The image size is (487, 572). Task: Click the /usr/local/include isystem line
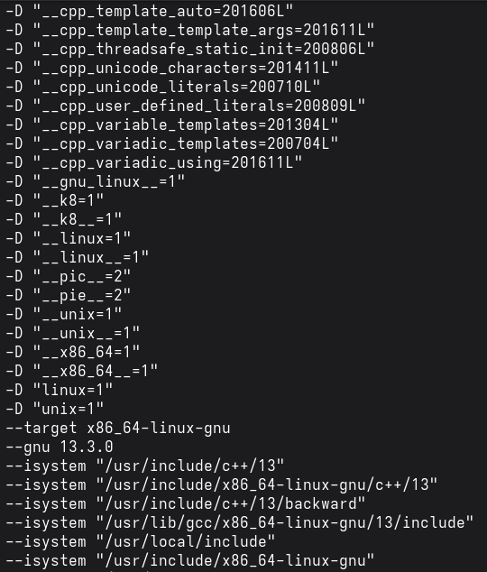tap(141, 542)
